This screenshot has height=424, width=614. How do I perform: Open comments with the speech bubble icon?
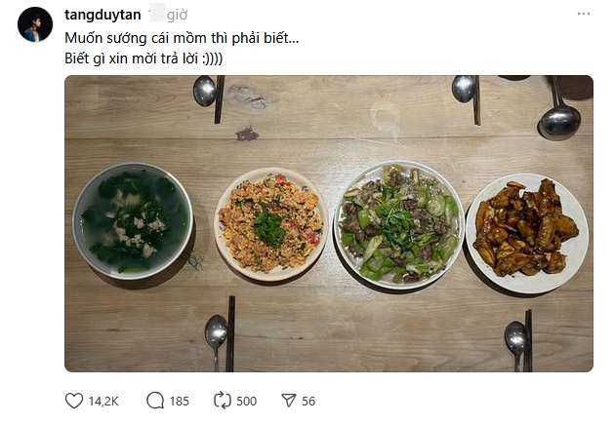pyautogui.click(x=154, y=401)
